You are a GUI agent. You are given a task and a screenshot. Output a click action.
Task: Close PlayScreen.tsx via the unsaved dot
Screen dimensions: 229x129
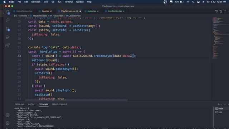pos(80,11)
